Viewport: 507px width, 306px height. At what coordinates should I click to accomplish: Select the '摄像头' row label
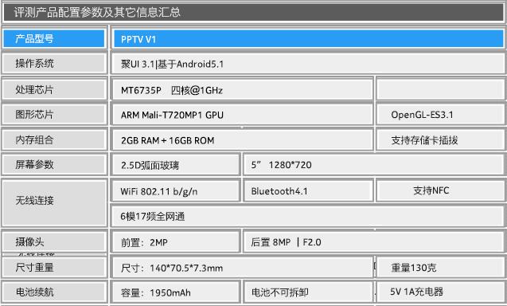54,241
